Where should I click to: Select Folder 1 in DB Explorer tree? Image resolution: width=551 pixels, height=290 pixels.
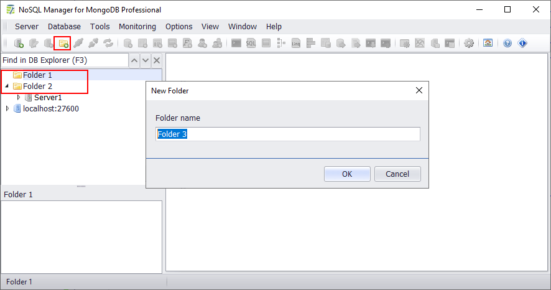tap(37, 75)
